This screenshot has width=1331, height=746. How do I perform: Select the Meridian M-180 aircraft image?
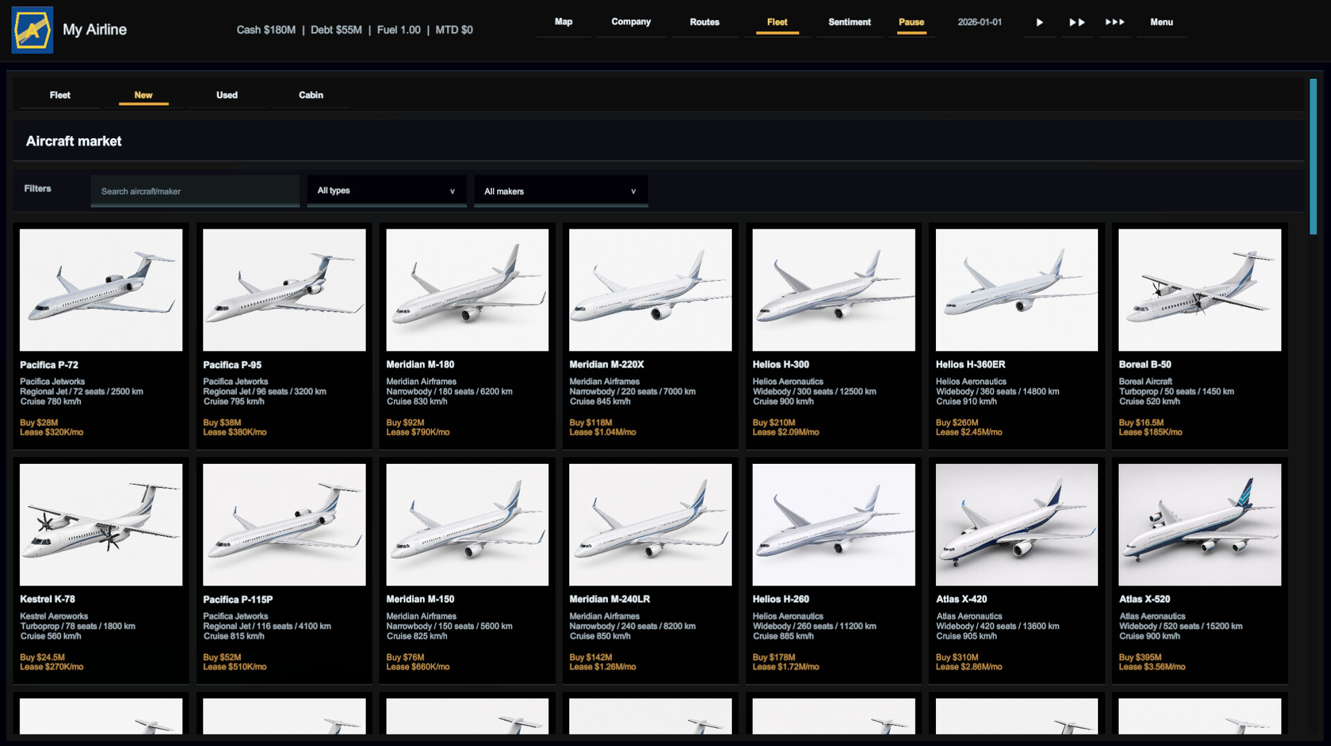pos(467,290)
